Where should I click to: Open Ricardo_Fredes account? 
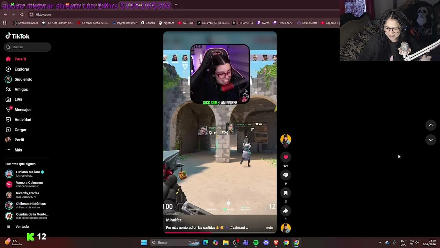tap(22, 195)
